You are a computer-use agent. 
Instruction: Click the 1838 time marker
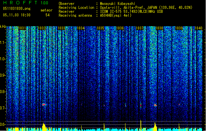coord(159,28)
